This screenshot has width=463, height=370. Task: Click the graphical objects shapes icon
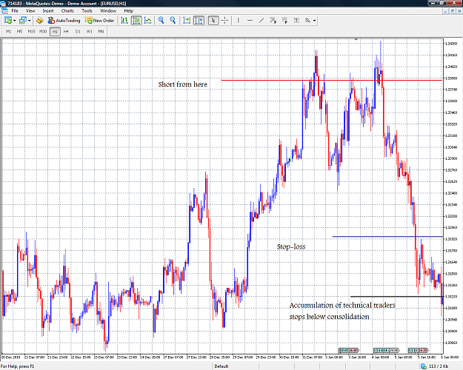point(307,21)
